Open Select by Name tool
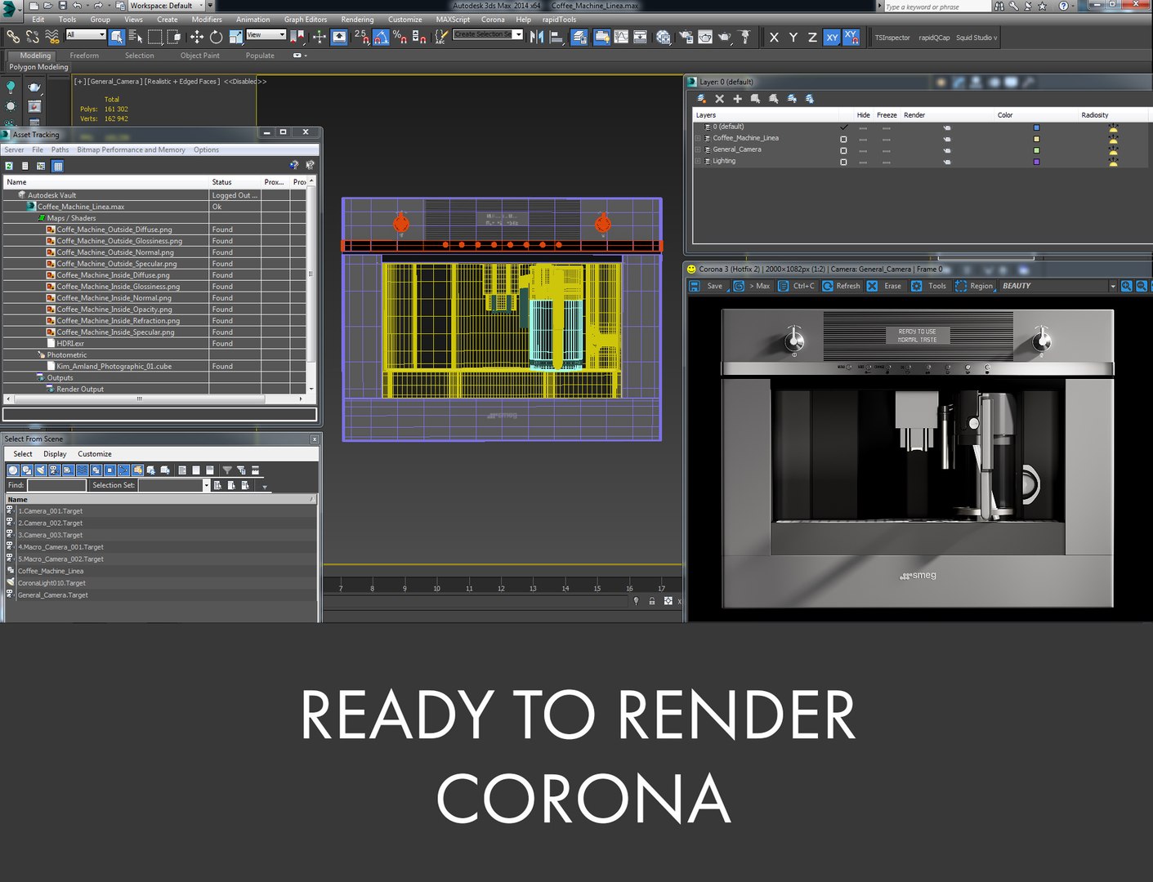Image resolution: width=1153 pixels, height=882 pixels. pyautogui.click(x=135, y=37)
